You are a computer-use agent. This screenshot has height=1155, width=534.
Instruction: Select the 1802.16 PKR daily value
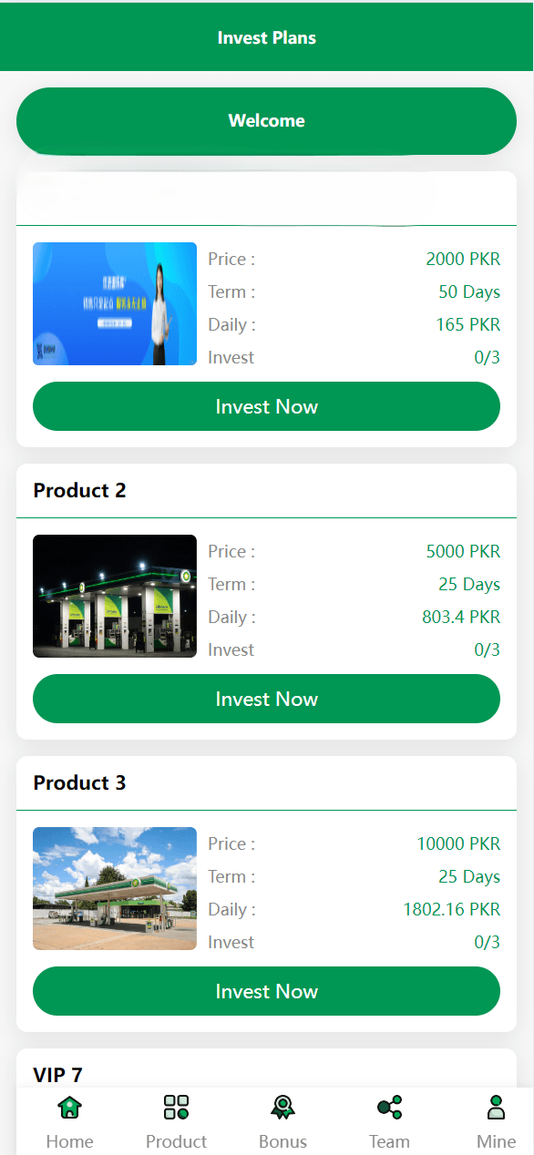coord(452,910)
